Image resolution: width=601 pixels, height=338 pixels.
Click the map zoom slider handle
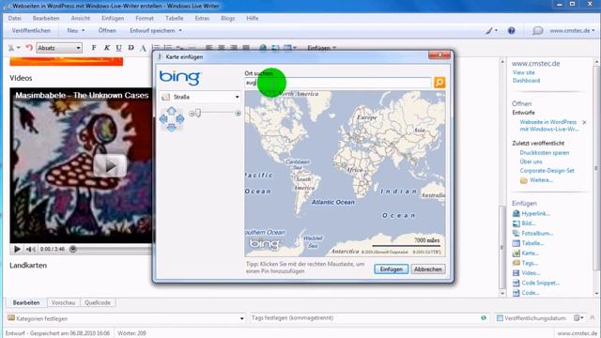point(198,113)
